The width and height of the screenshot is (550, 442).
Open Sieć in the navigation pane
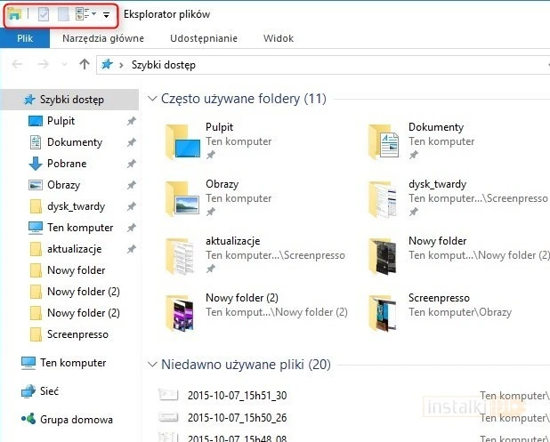(52, 391)
